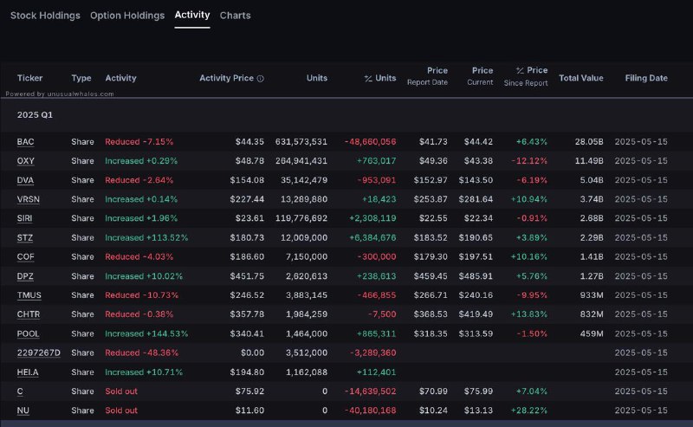Viewport: 693px width, 427px height.
Task: Click 'Sold out' in the C row
Action: coord(121,391)
